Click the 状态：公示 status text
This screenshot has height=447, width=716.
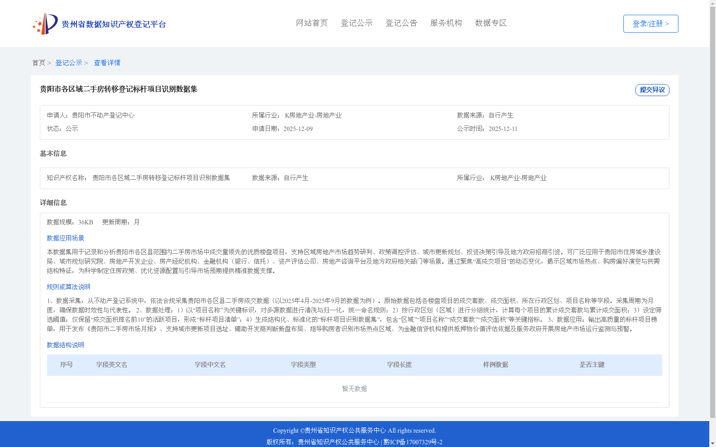coord(63,129)
